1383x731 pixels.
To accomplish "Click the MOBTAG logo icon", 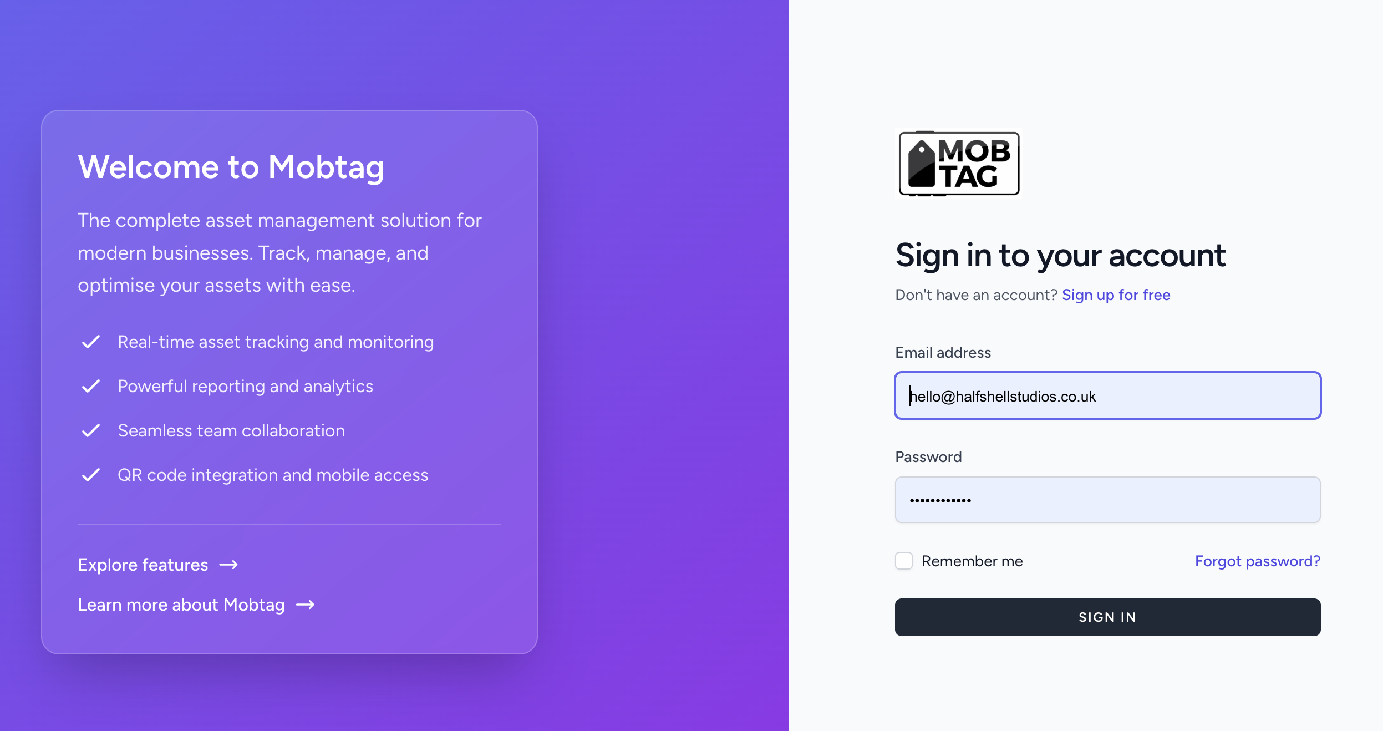I will [x=958, y=164].
